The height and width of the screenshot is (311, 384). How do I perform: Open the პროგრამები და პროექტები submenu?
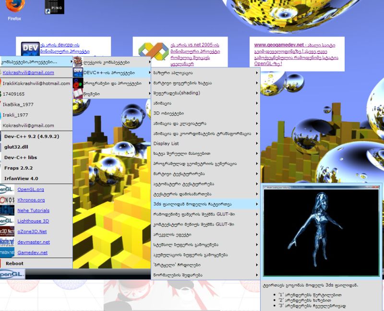(x=112, y=83)
